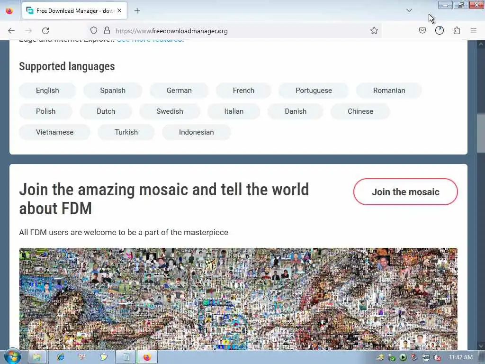Select the German language chip
The height and width of the screenshot is (364, 485).
(179, 91)
